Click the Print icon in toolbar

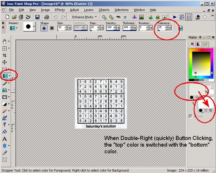pyautogui.click(x=46, y=17)
